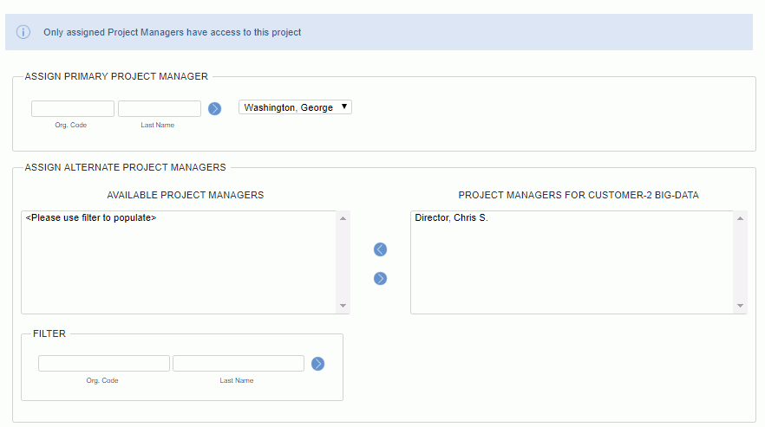Image resolution: width=765 pixels, height=427 pixels.
Task: Click the primary project manager search arrow
Action: click(215, 108)
